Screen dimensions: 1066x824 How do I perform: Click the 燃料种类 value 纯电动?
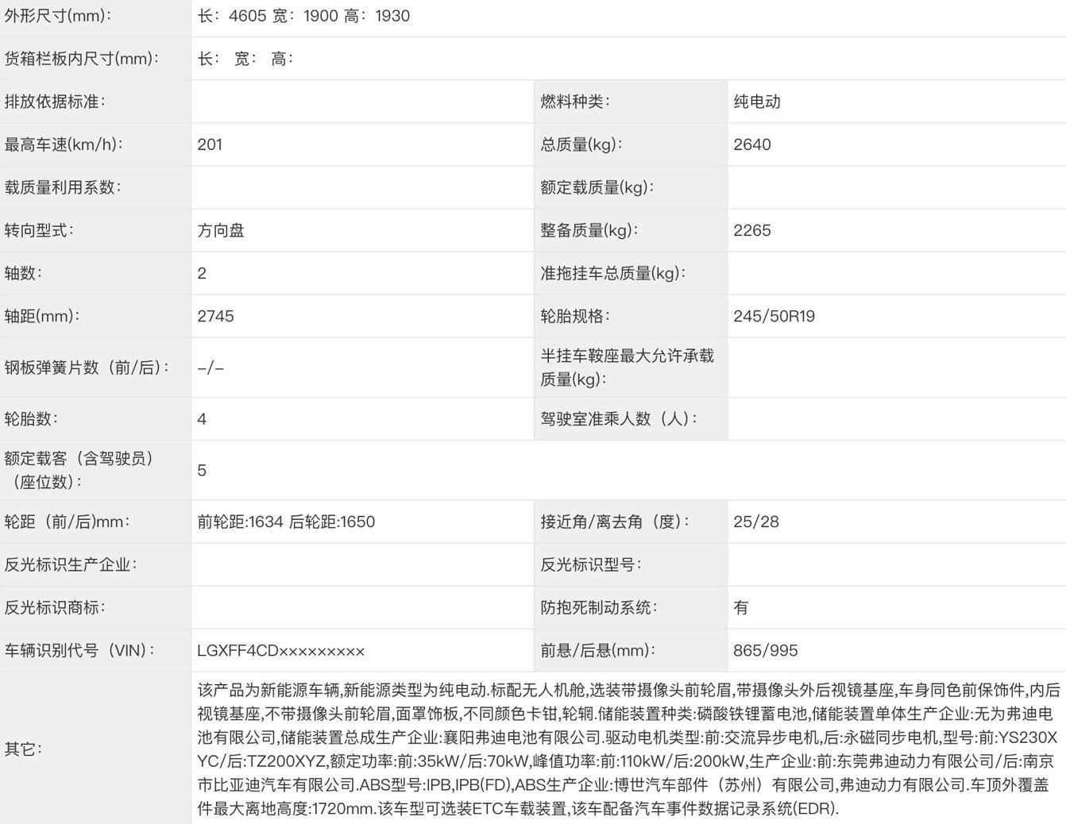pyautogui.click(x=757, y=102)
